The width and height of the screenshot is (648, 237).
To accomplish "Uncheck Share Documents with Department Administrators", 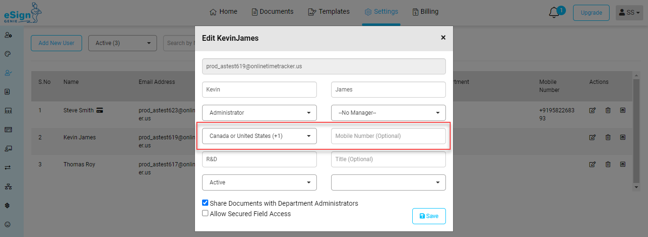I will 205,202.
